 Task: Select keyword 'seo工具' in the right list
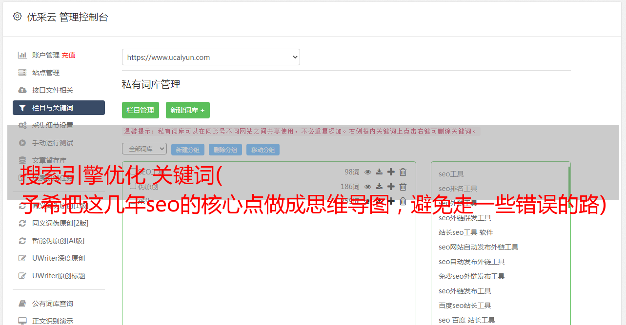pyautogui.click(x=451, y=174)
